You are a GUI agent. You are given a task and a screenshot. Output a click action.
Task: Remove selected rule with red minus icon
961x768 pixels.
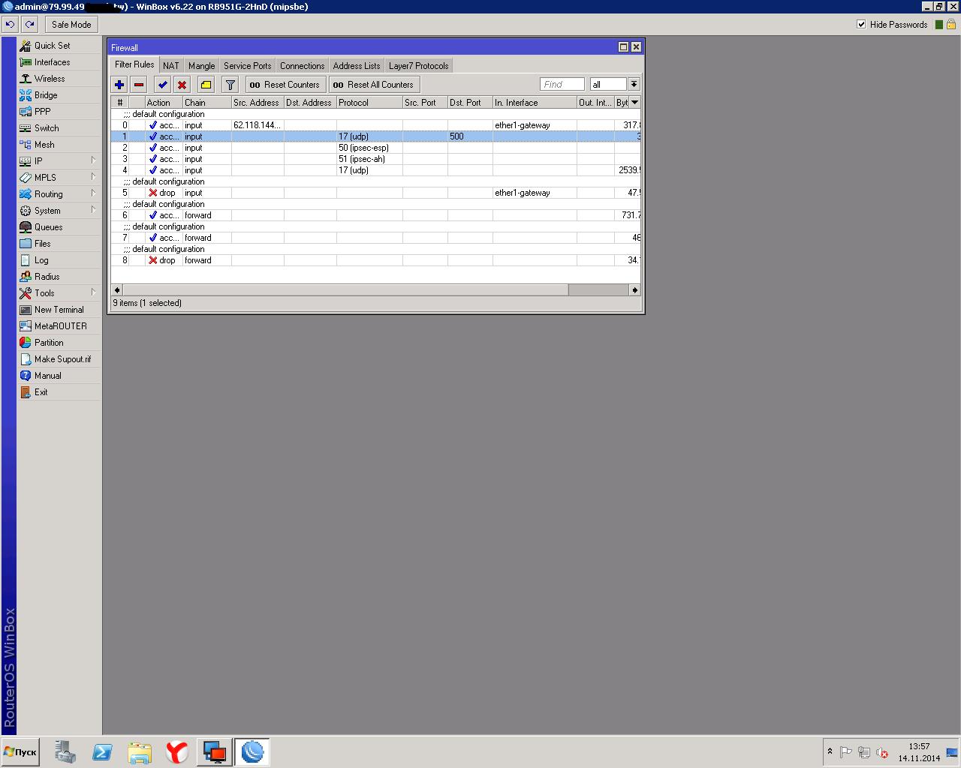tap(139, 85)
